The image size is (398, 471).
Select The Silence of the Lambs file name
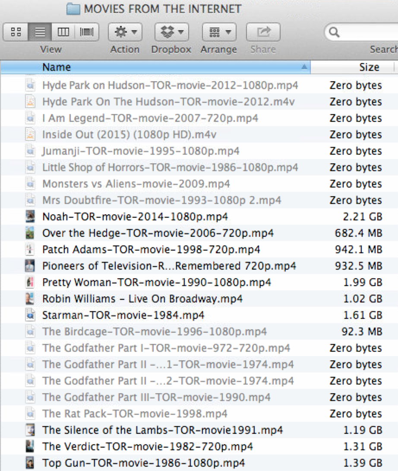[162, 430]
